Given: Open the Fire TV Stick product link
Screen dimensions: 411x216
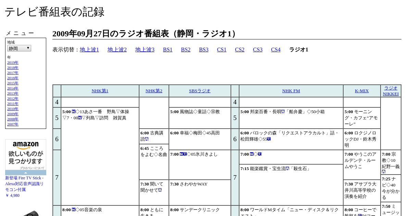Looking at the screenshot, I should point(24,184).
